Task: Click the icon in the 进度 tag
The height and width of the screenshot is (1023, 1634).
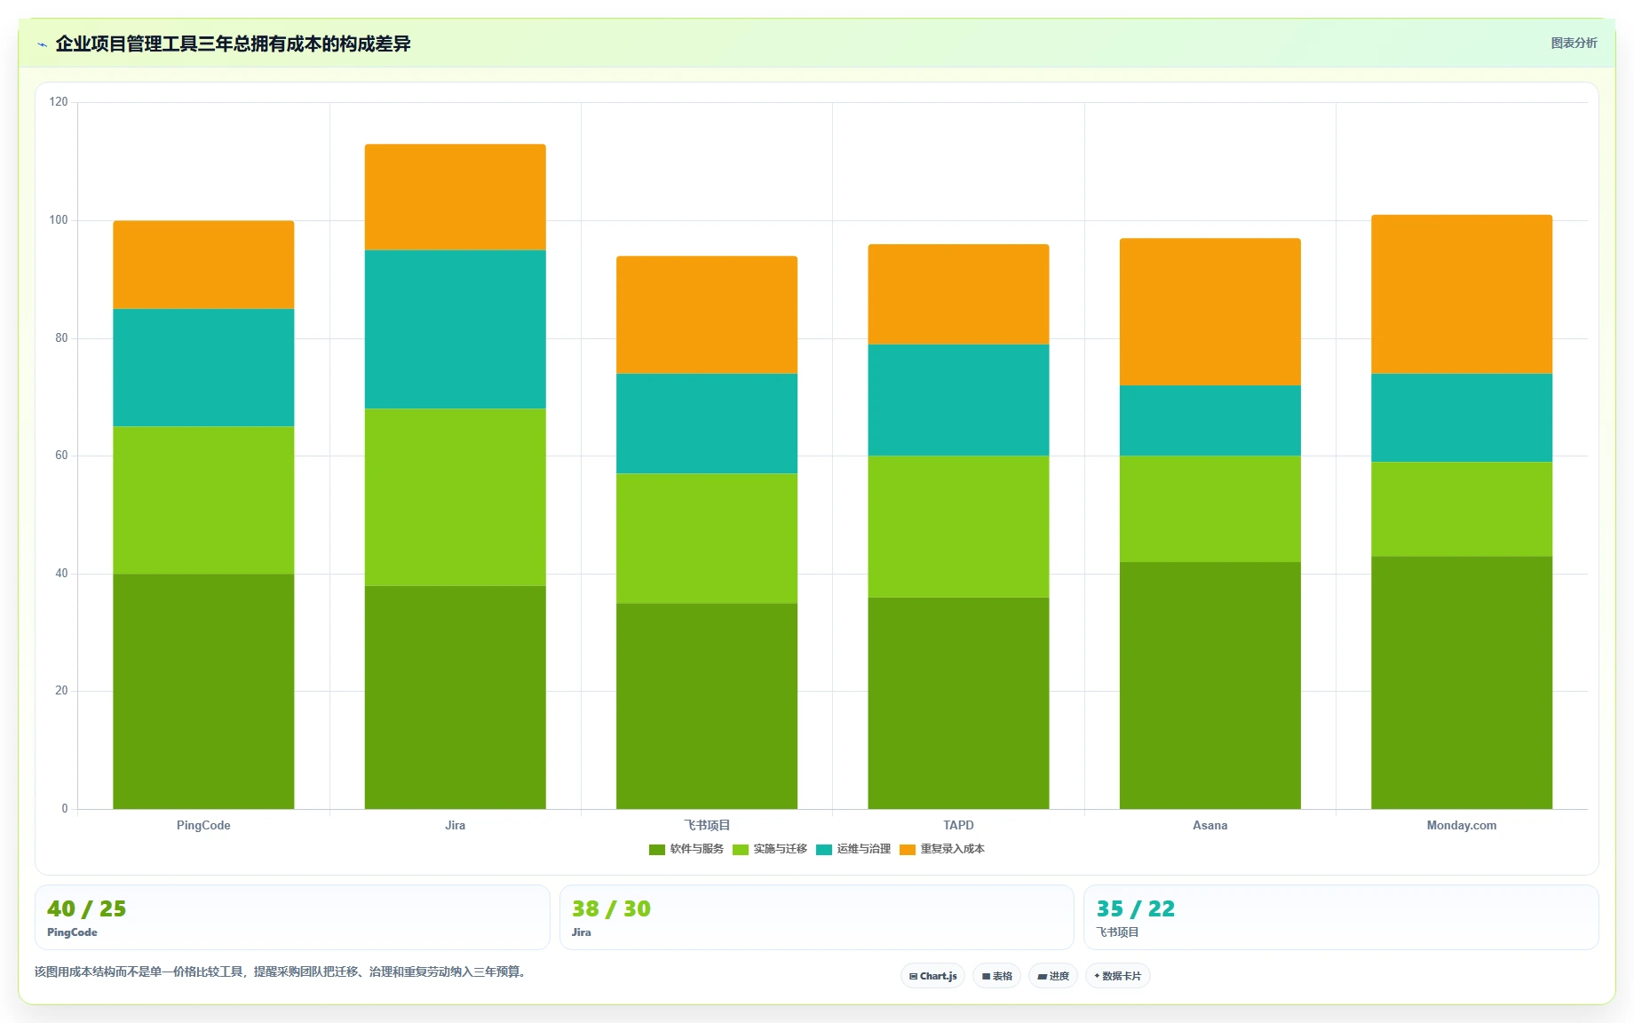Action: (x=1042, y=976)
